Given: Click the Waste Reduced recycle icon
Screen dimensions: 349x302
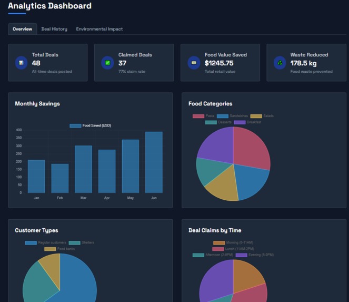Looking at the screenshot, I should 280,63.
